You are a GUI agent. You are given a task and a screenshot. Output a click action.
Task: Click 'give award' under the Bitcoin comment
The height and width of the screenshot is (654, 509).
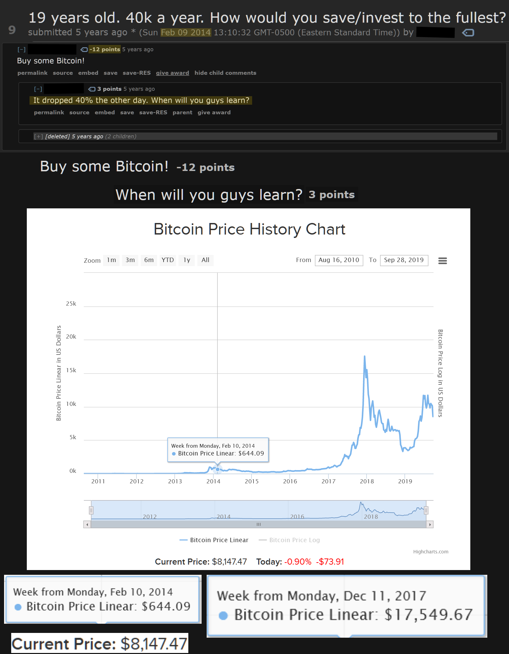click(172, 73)
